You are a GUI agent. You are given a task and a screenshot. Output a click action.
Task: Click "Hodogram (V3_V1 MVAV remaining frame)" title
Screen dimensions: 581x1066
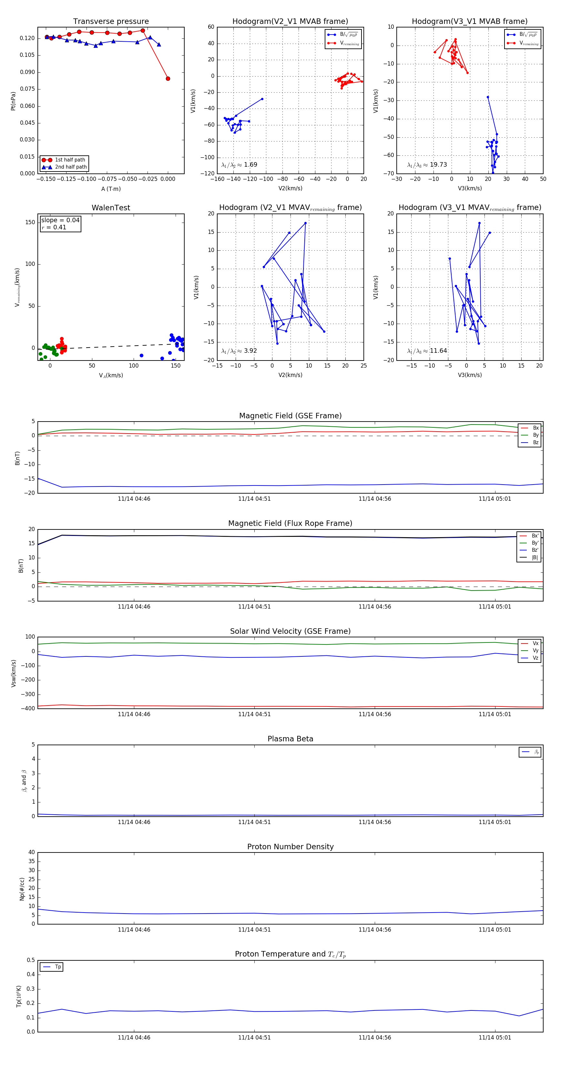470,208
